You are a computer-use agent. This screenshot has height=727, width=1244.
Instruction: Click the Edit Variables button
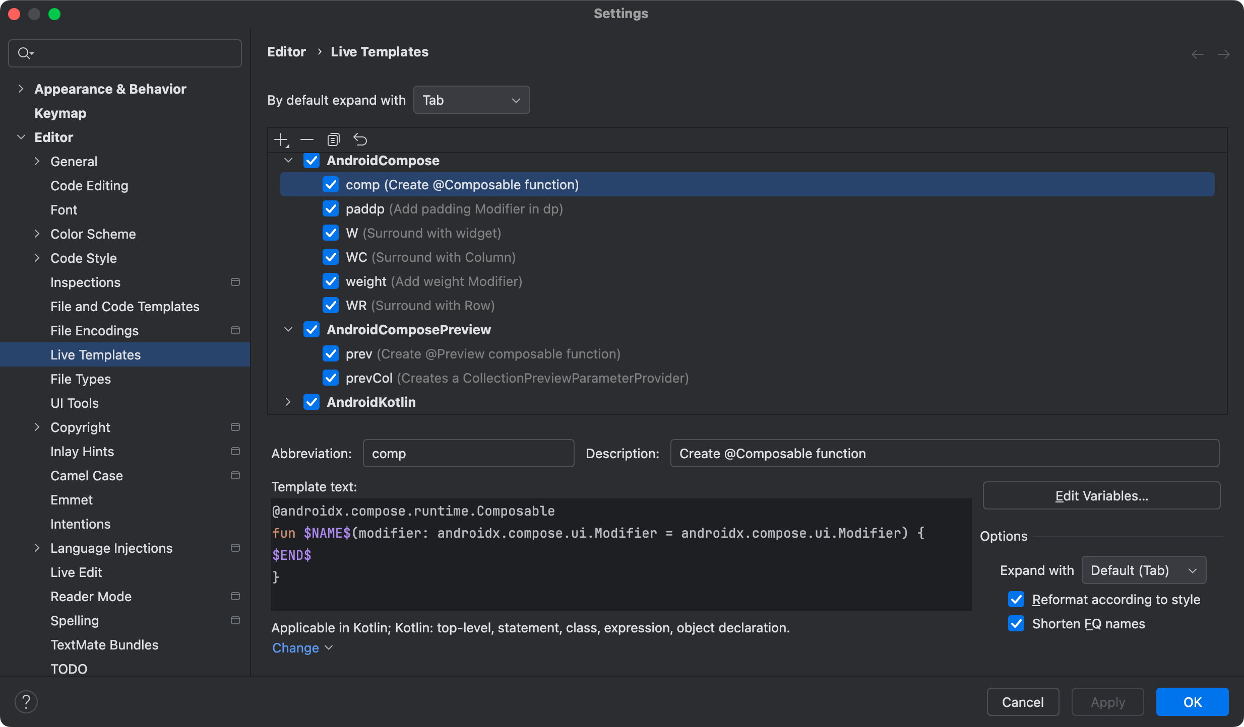[x=1101, y=495]
